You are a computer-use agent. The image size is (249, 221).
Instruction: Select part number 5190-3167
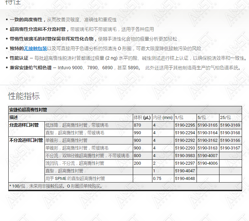[x=230, y=148]
